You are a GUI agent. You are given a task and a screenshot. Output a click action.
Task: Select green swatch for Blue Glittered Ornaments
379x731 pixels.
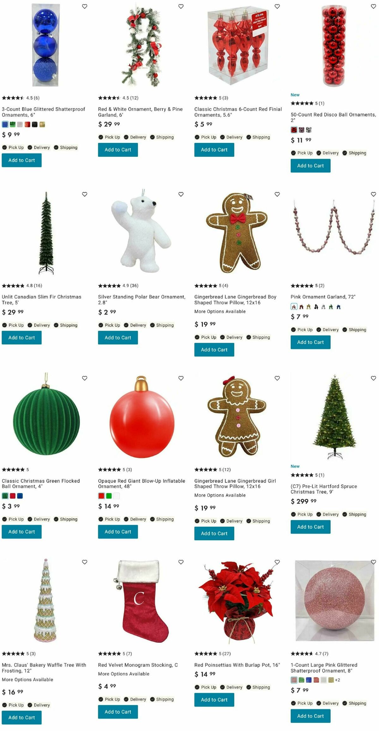pos(13,125)
